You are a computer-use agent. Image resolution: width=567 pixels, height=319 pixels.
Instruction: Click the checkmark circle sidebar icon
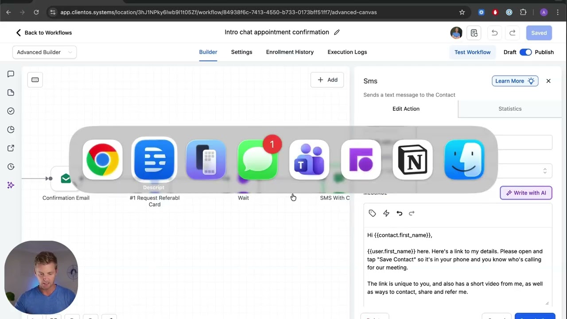(11, 111)
